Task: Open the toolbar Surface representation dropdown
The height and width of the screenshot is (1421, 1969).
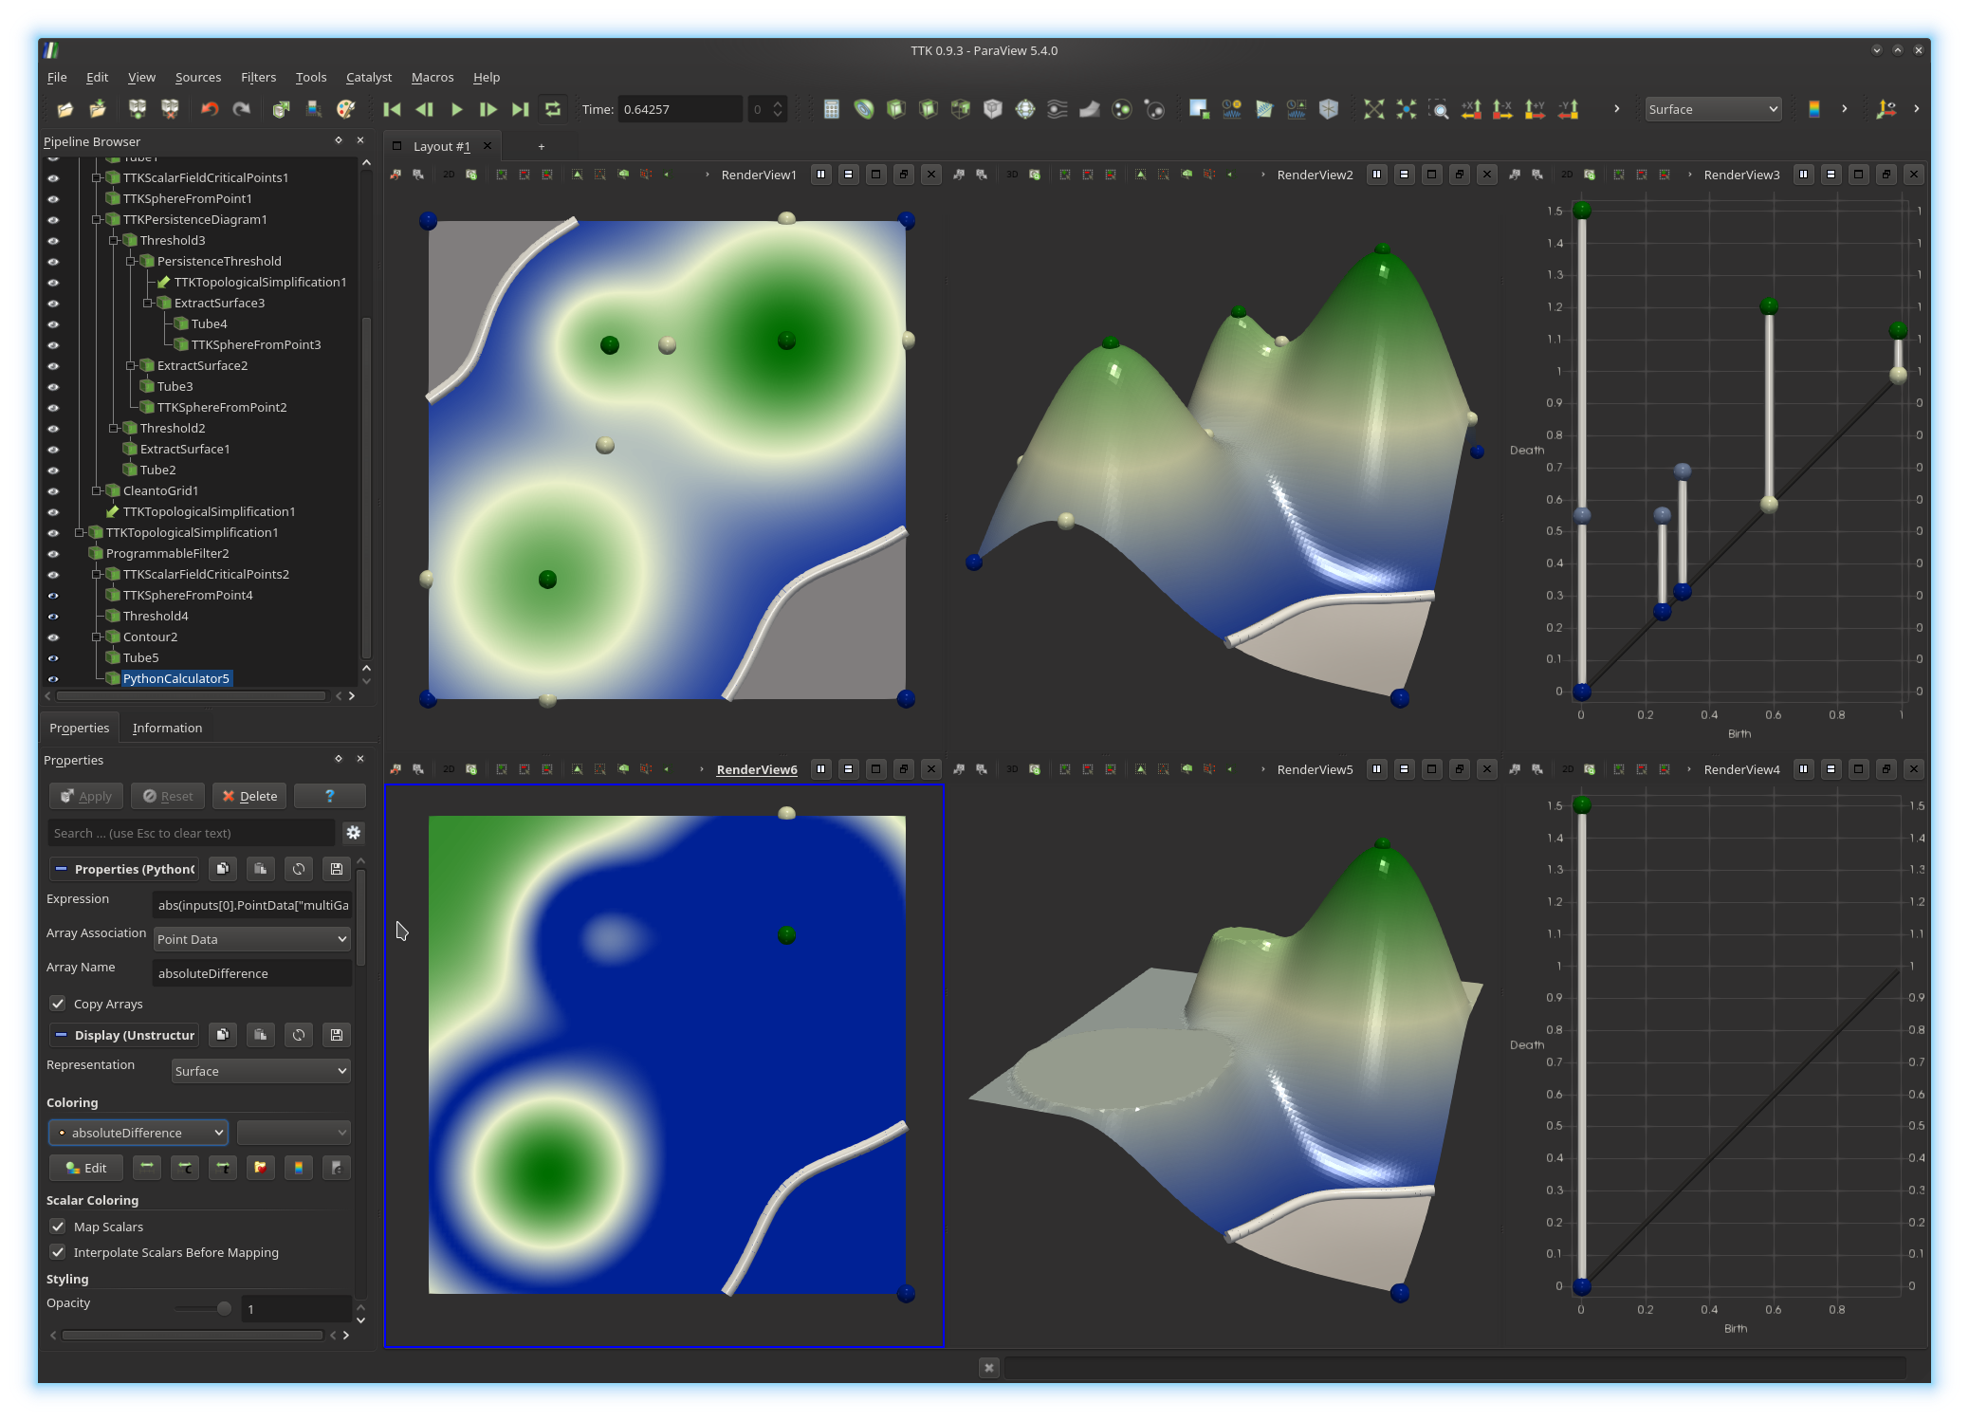Action: click(1712, 109)
